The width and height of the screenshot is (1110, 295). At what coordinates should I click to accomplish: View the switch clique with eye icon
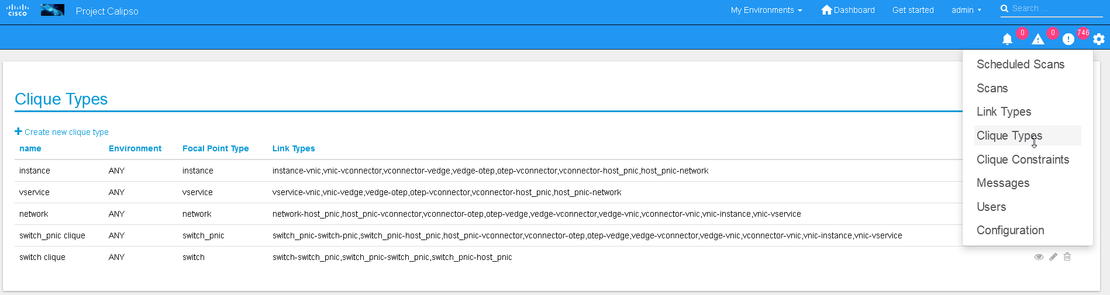pyautogui.click(x=1039, y=257)
